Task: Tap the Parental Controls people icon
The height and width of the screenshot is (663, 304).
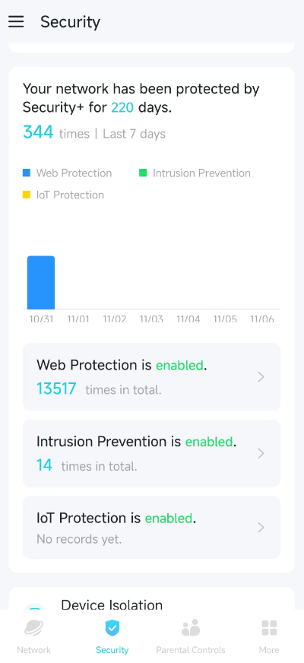Action: [191, 627]
